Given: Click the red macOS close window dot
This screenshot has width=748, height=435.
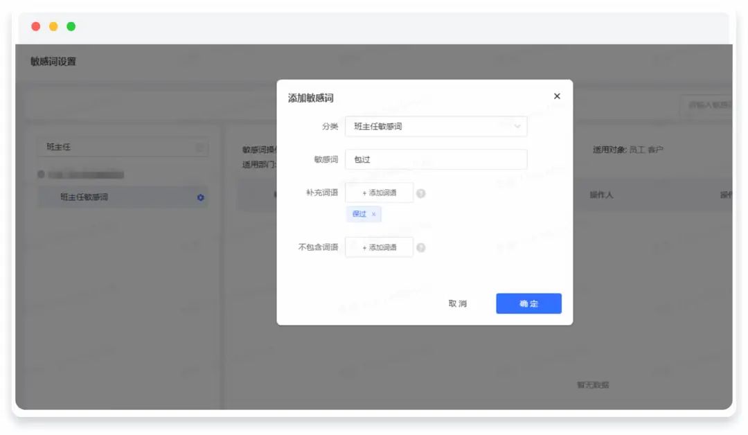Looking at the screenshot, I should [36, 26].
